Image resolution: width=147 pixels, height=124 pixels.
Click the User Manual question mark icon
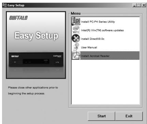(76, 47)
